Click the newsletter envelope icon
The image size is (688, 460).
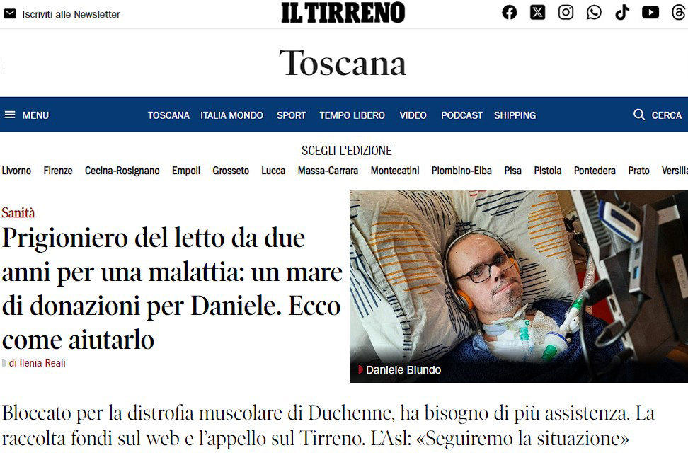(x=10, y=14)
